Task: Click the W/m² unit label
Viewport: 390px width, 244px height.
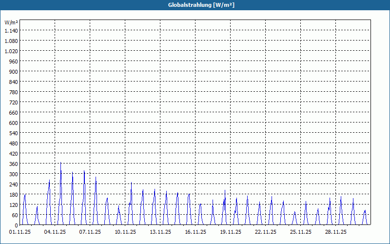Action: 11,22
